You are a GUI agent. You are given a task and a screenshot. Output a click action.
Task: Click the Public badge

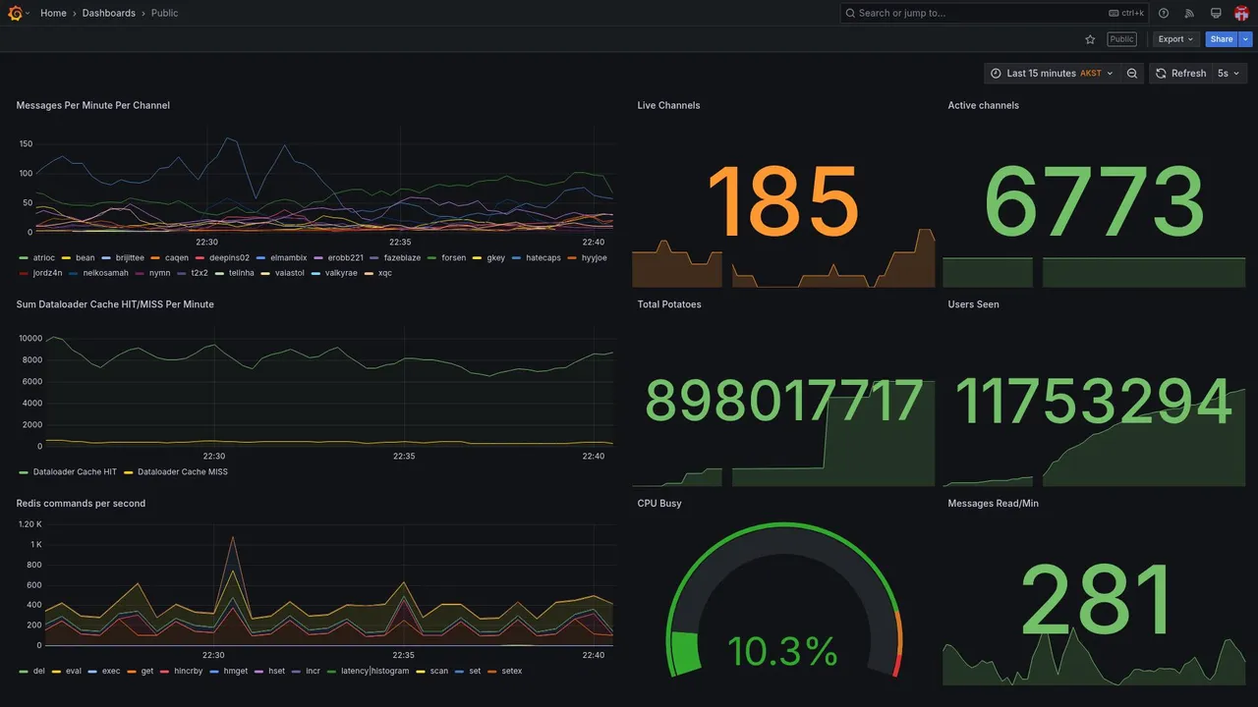click(1121, 39)
